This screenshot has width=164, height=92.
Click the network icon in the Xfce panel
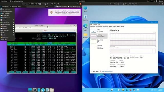56,6
